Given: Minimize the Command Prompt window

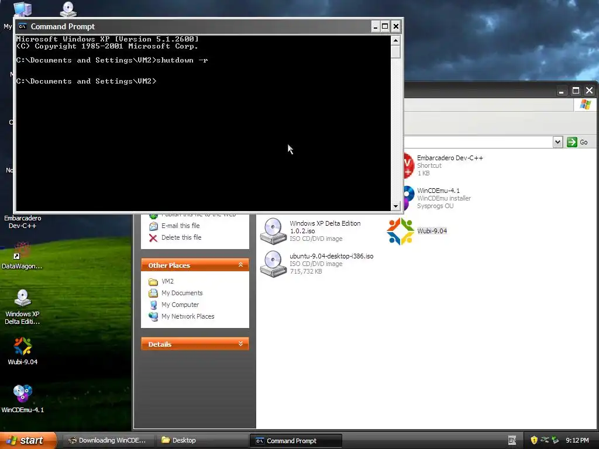Looking at the screenshot, I should [x=375, y=26].
